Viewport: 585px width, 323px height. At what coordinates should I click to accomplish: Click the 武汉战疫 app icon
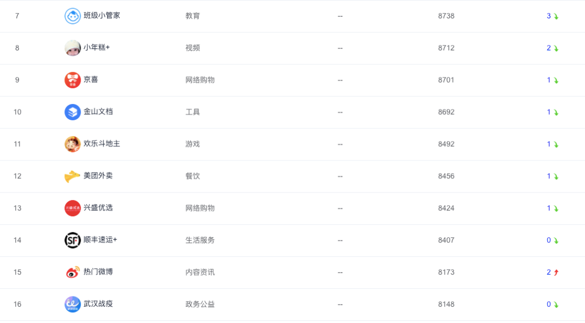[x=73, y=304]
